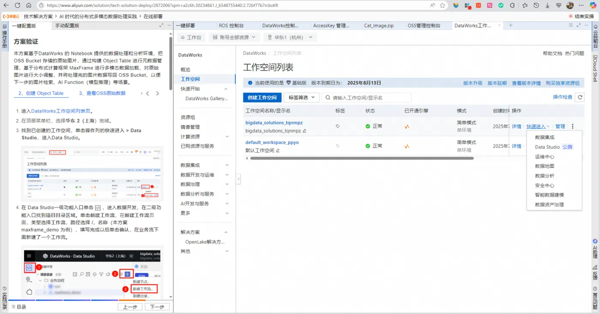Click horizontal scrollbar under workspace table

tap(362, 158)
